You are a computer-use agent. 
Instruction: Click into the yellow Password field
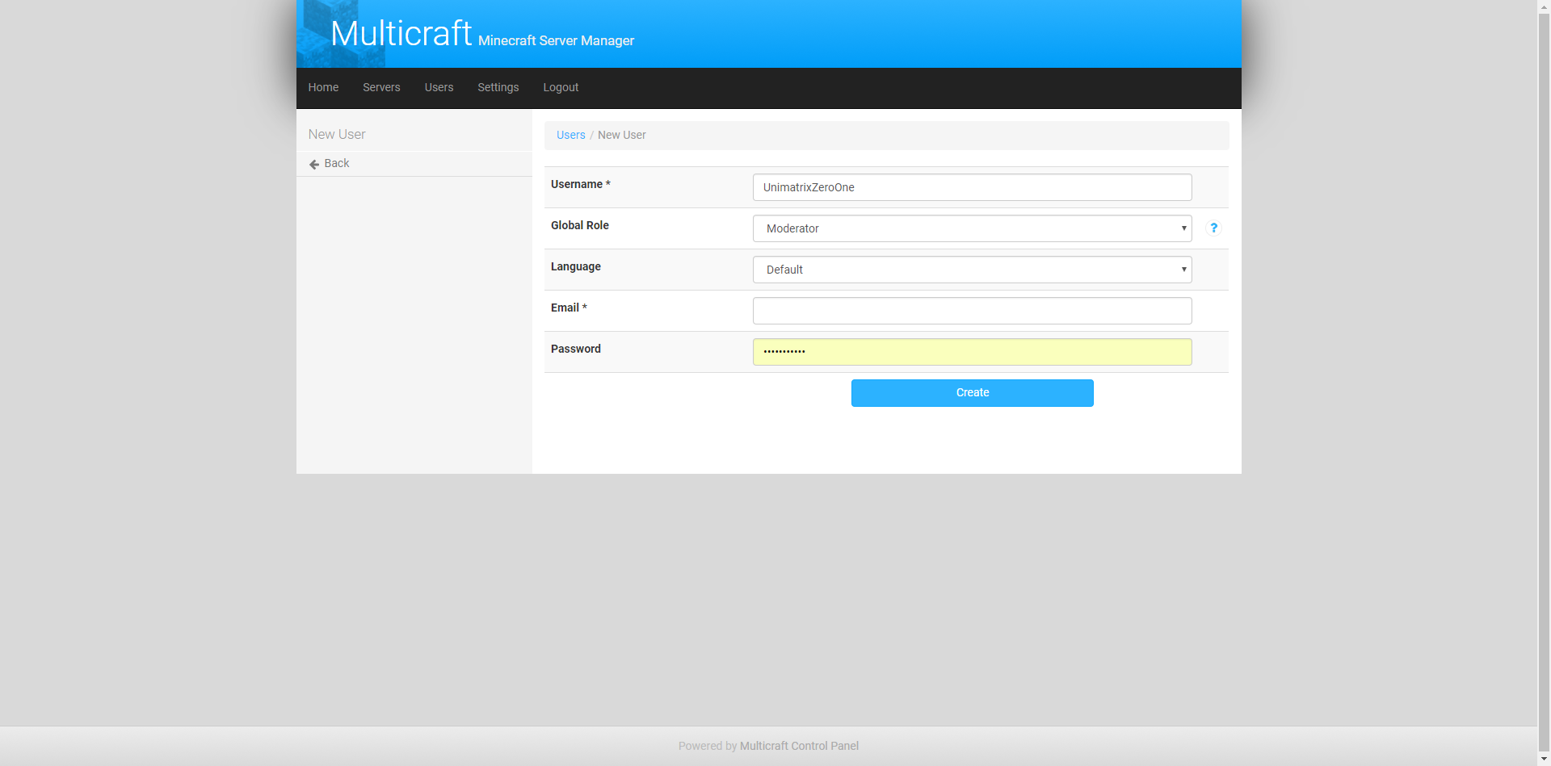[972, 352]
